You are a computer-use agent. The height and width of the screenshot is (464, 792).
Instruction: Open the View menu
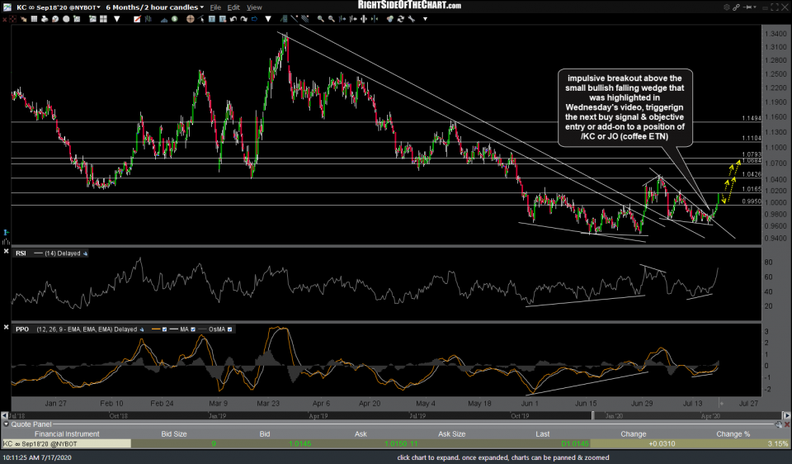click(x=255, y=7)
